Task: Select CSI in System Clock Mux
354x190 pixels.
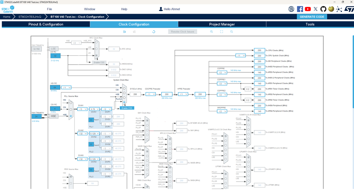Action: [124, 93]
